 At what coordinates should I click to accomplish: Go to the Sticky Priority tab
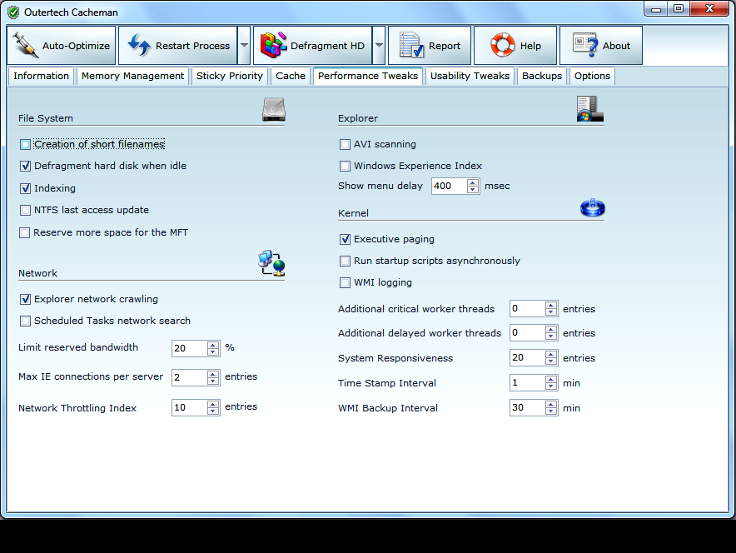tap(230, 76)
